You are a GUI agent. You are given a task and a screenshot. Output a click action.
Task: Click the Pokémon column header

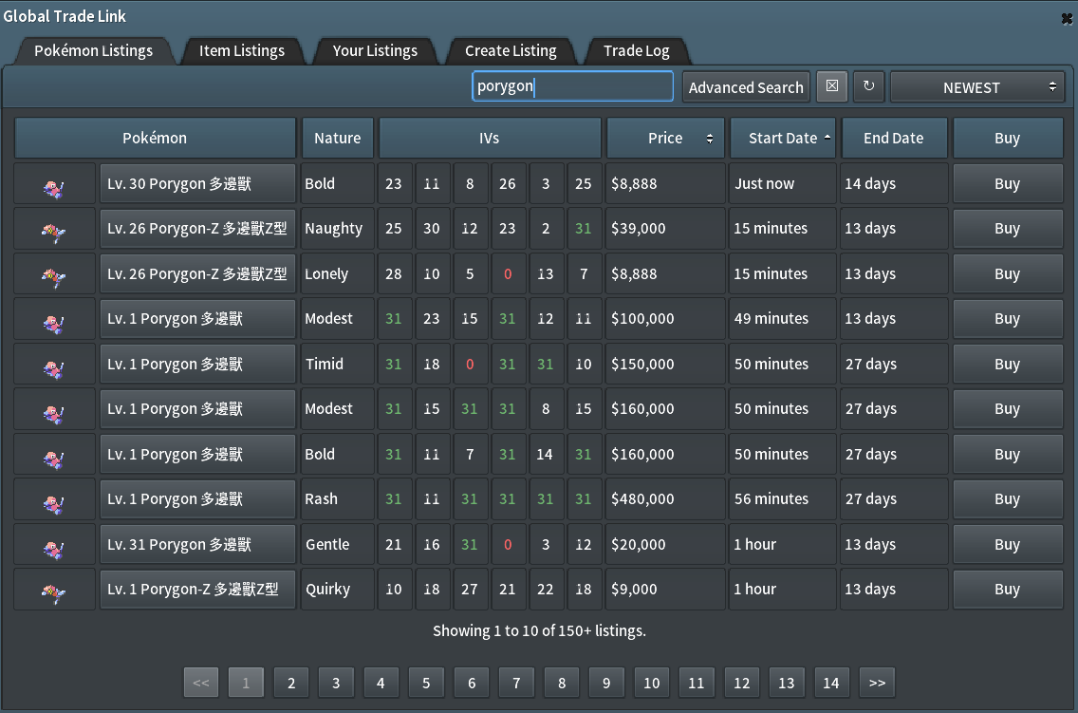coord(155,139)
